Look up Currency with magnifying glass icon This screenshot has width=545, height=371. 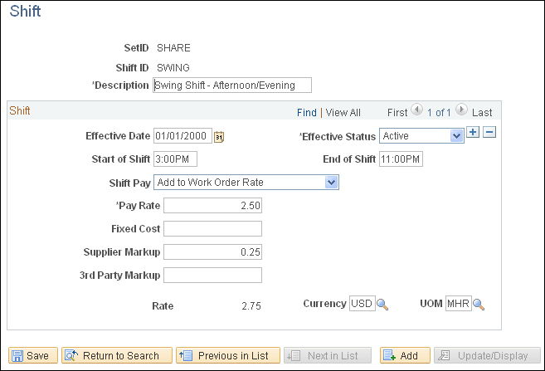pos(382,305)
